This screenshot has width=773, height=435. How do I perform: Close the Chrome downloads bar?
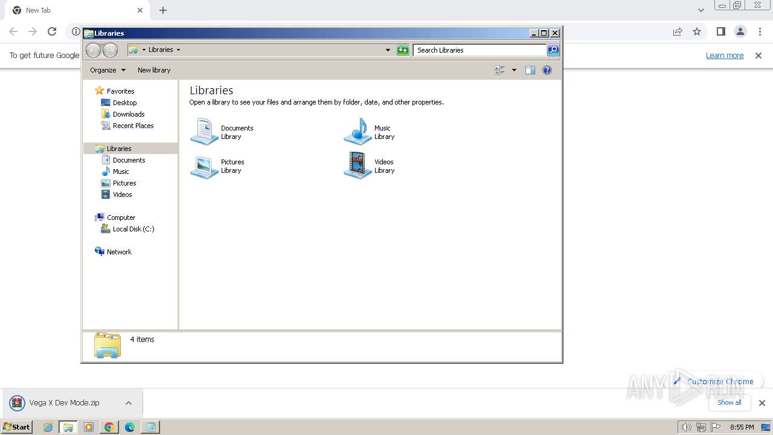(762, 403)
